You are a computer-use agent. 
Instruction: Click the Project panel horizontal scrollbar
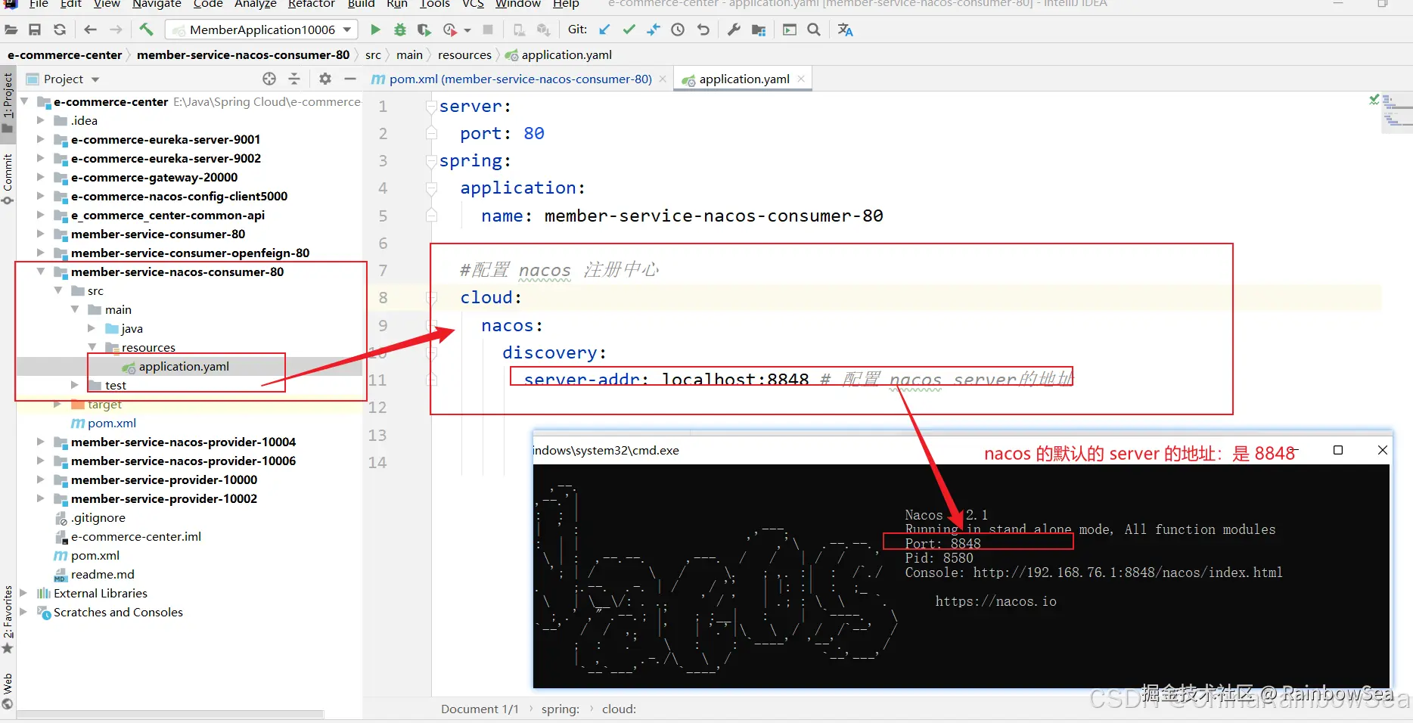170,714
